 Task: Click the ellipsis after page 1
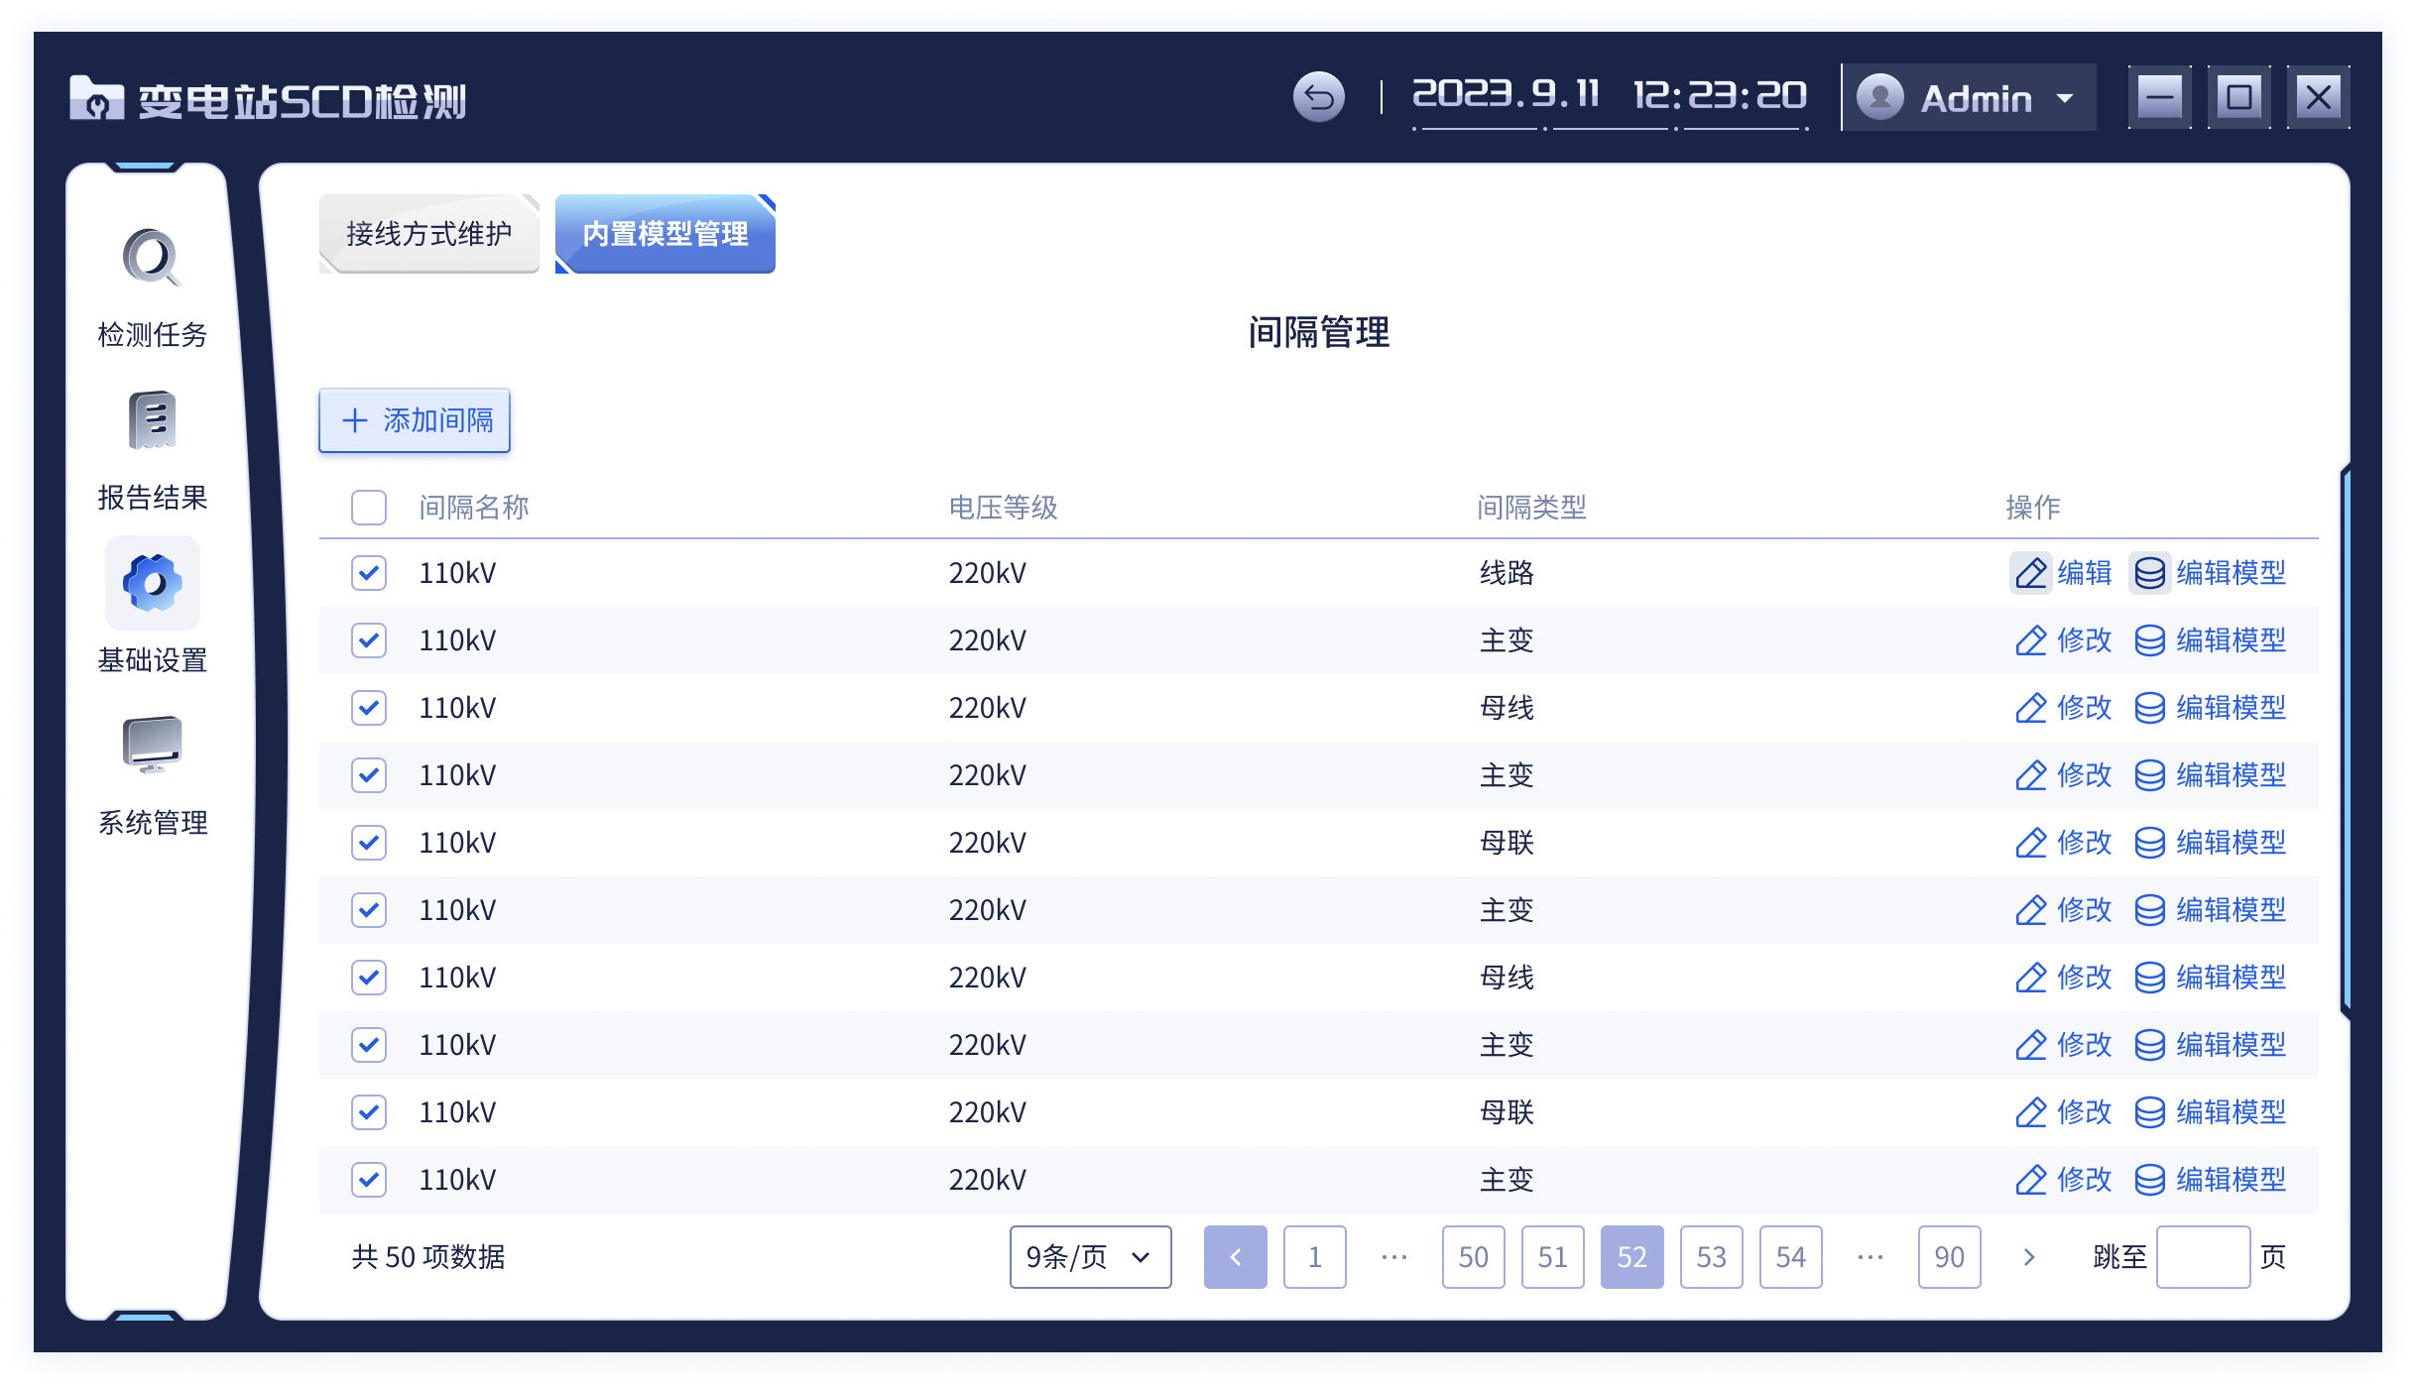tap(1393, 1257)
